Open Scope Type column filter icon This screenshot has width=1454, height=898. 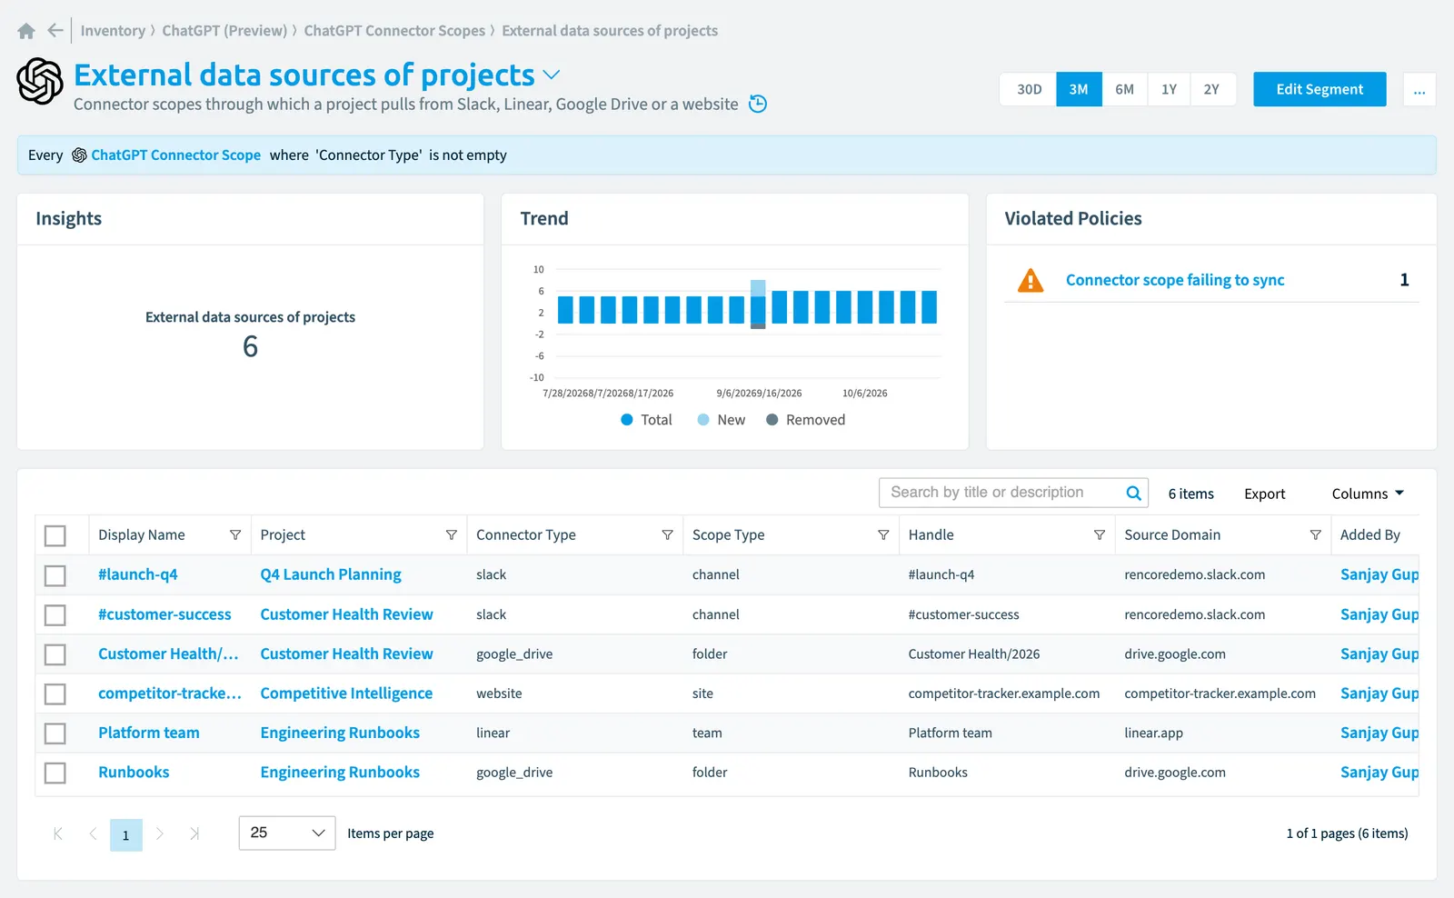pyautogui.click(x=883, y=535)
